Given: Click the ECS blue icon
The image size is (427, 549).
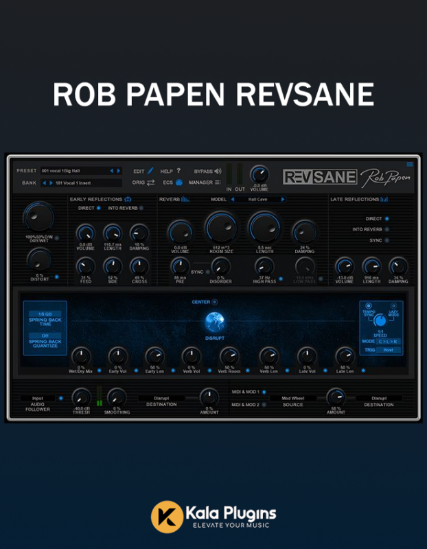Looking at the screenshot, I should coord(179,183).
